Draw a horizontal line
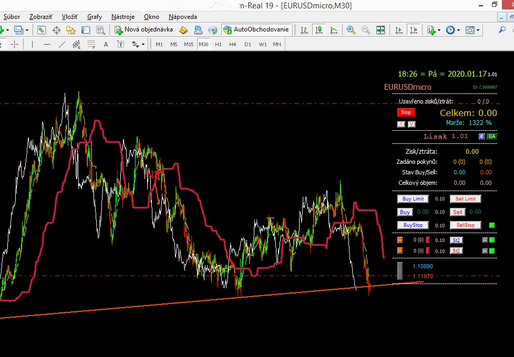 pos(47,44)
